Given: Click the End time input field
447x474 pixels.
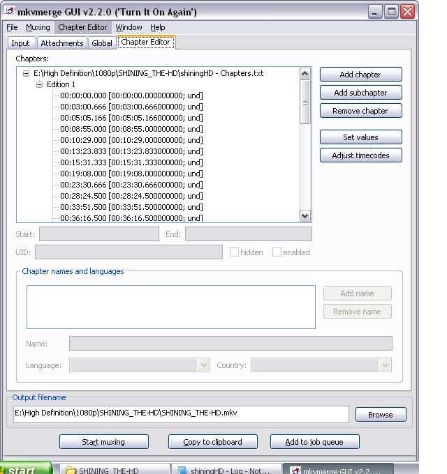Looking at the screenshot, I should [x=249, y=234].
